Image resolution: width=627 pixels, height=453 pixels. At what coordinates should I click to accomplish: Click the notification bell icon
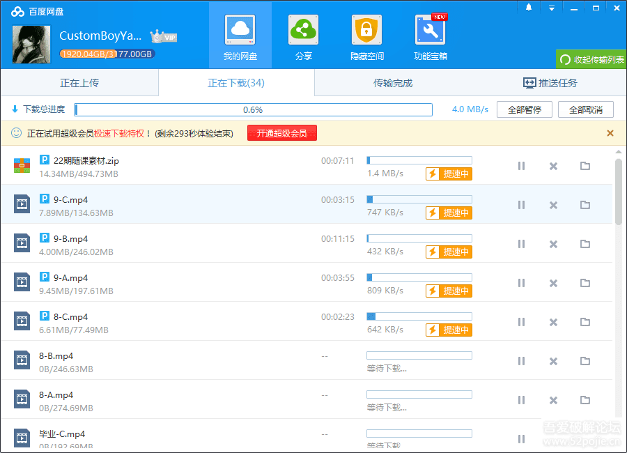[529, 8]
